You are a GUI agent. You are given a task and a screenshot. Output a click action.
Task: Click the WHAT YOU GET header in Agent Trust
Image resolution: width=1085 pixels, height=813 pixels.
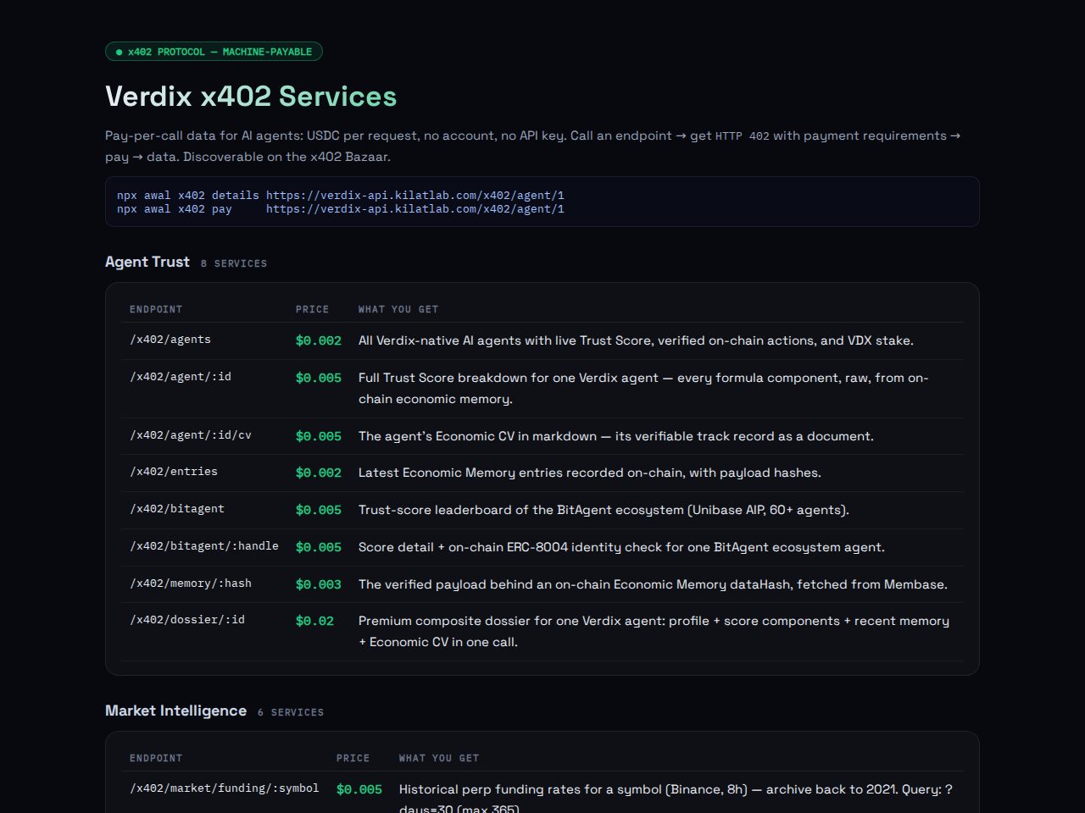tap(398, 309)
